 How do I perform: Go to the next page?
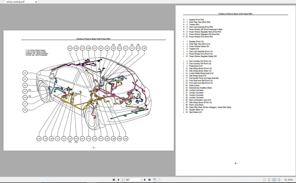click(145, 180)
